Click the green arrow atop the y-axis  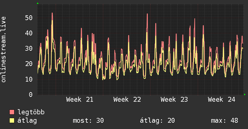(38, 3)
